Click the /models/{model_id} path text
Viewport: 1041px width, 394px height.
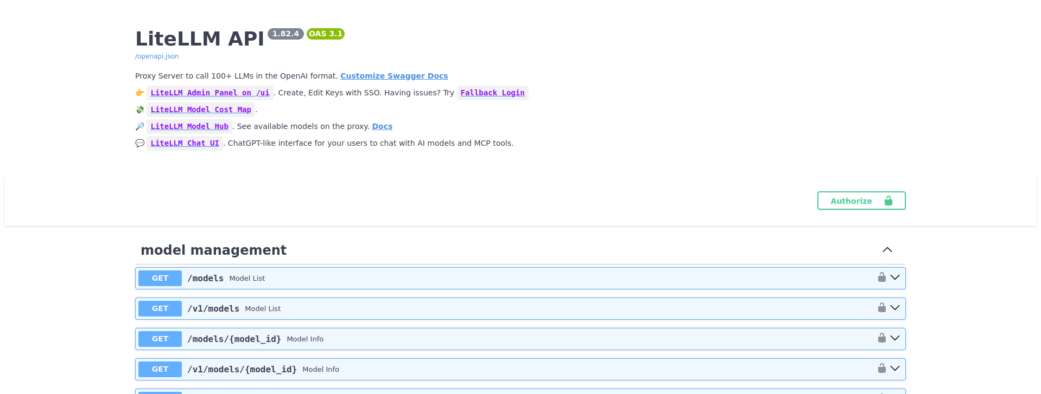[x=234, y=339]
